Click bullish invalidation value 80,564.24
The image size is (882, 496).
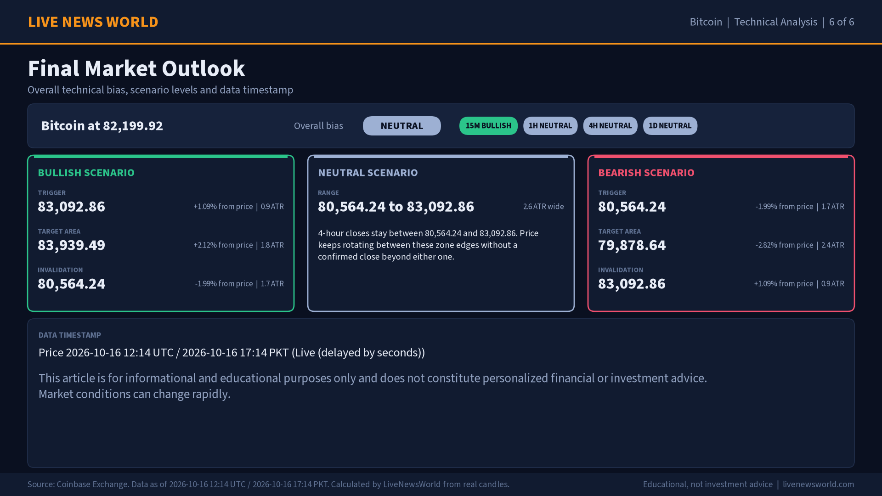(x=72, y=284)
